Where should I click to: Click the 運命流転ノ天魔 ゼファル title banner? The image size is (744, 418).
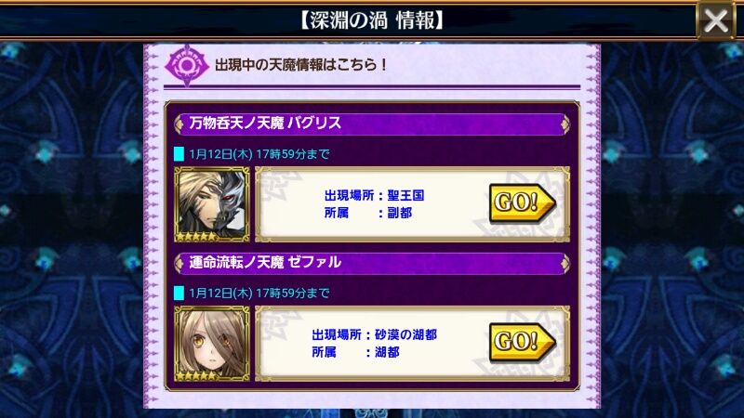(x=372, y=263)
